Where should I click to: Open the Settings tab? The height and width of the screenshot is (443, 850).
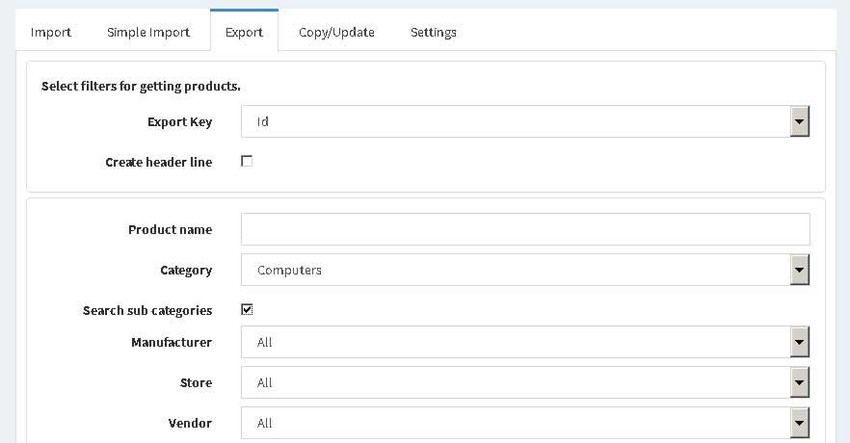coord(433,33)
